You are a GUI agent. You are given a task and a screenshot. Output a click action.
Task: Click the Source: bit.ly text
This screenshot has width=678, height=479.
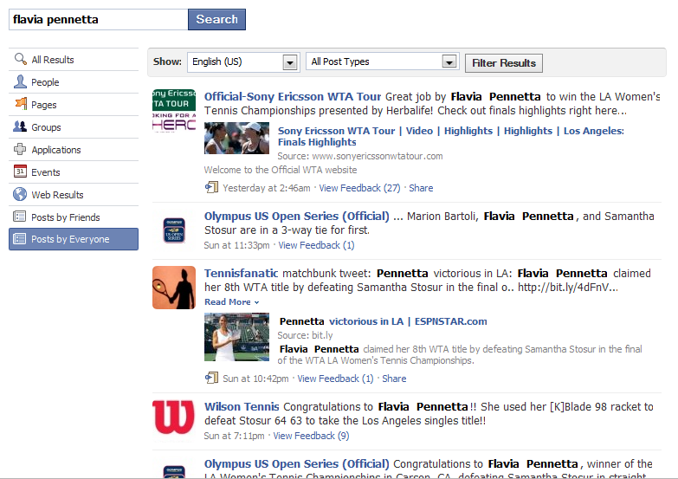[306, 335]
